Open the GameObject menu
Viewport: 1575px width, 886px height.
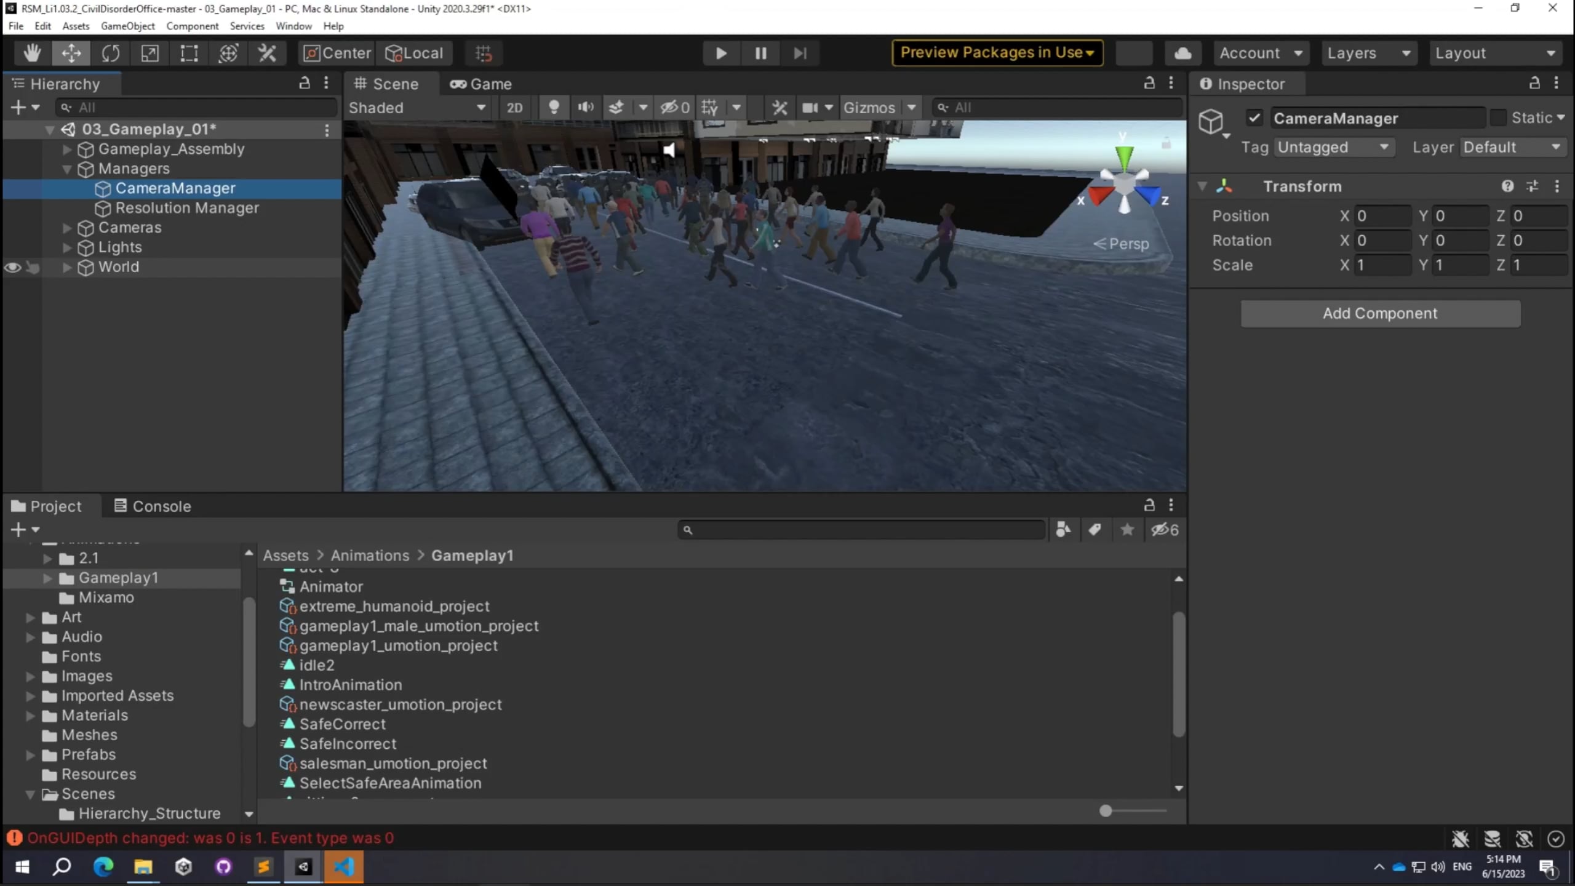tap(127, 26)
